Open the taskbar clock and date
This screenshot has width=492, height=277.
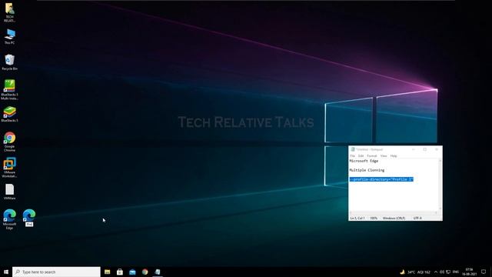(470, 272)
